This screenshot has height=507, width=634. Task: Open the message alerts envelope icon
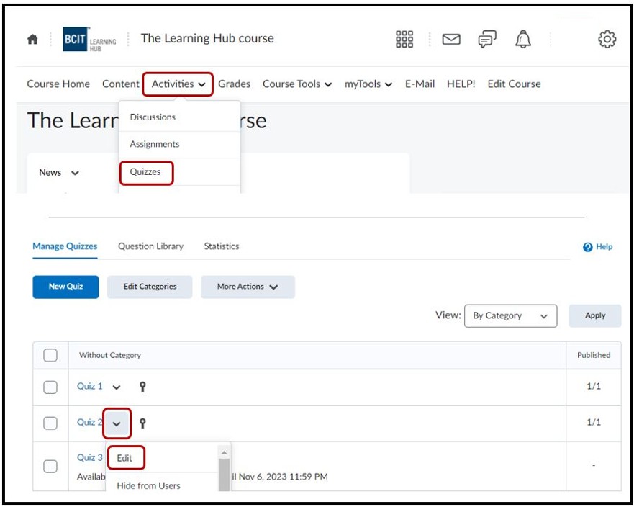coord(451,40)
